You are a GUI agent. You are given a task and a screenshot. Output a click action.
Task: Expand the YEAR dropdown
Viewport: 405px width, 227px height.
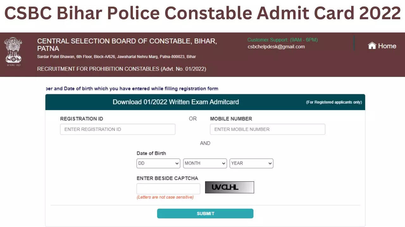251,163
